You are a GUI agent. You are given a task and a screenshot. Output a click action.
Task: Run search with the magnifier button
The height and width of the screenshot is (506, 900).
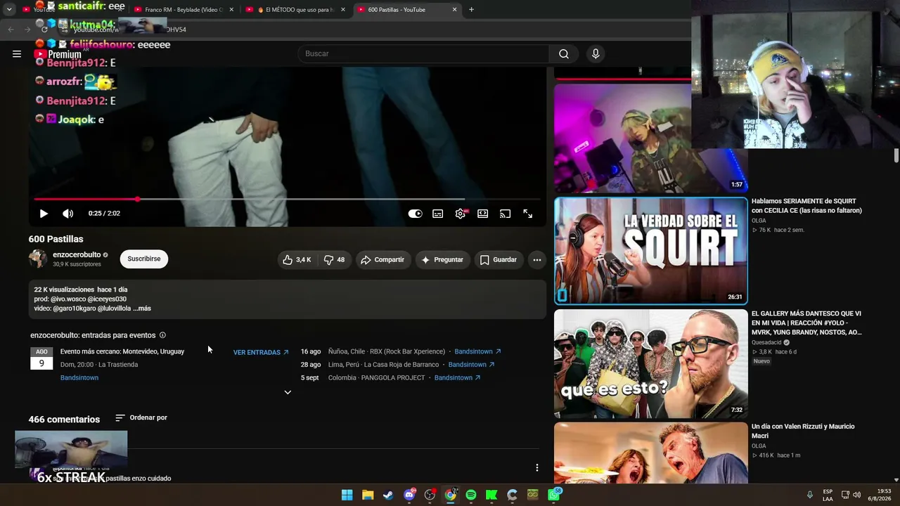(564, 54)
